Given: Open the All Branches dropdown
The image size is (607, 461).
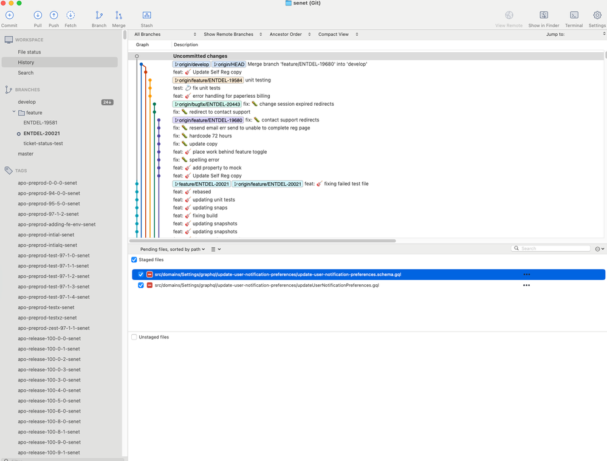Looking at the screenshot, I should [165, 35].
